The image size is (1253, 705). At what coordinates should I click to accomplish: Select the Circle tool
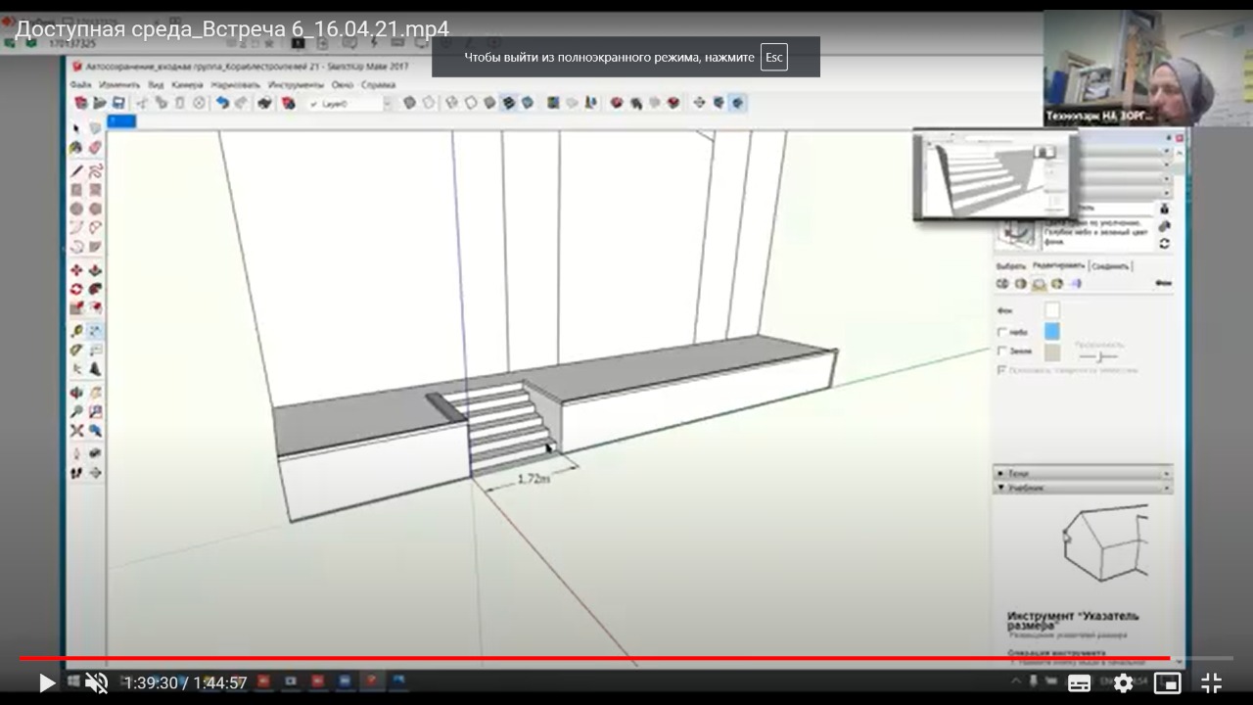(76, 209)
